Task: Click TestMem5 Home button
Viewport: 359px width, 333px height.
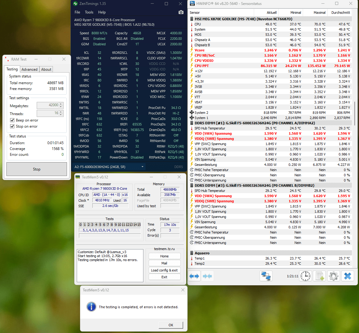Action: click(165, 256)
